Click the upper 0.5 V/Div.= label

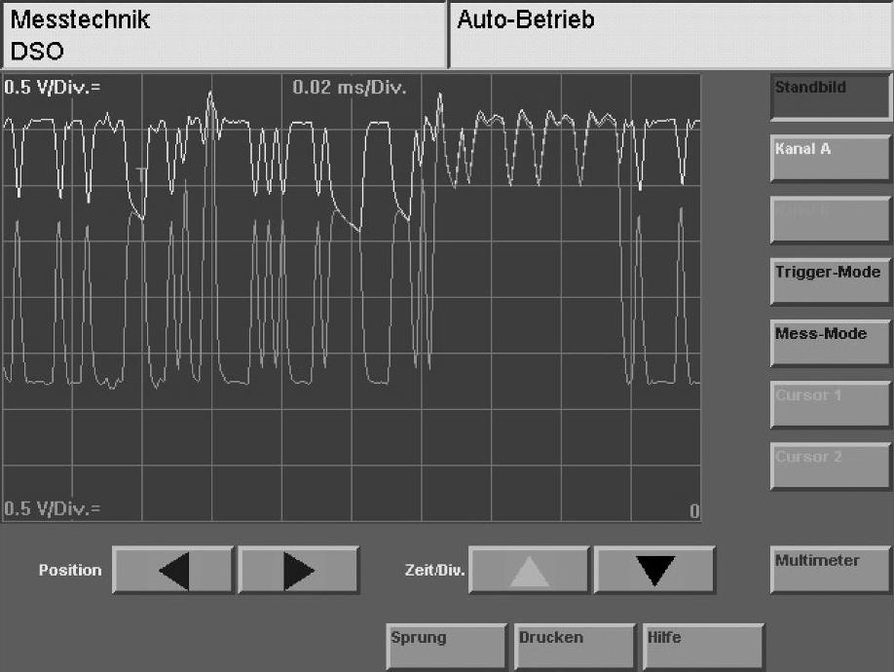[53, 88]
